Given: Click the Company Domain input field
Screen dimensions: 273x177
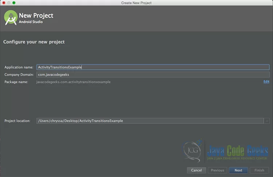Looking at the screenshot, I should point(153,75).
